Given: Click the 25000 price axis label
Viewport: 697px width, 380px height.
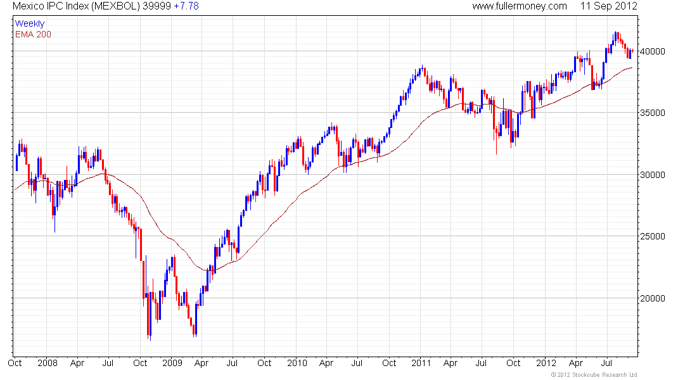Looking at the screenshot, I should tap(653, 236).
